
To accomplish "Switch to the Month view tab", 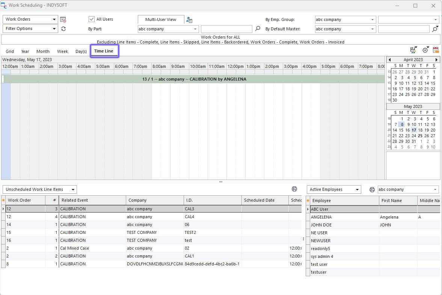I will point(43,51).
